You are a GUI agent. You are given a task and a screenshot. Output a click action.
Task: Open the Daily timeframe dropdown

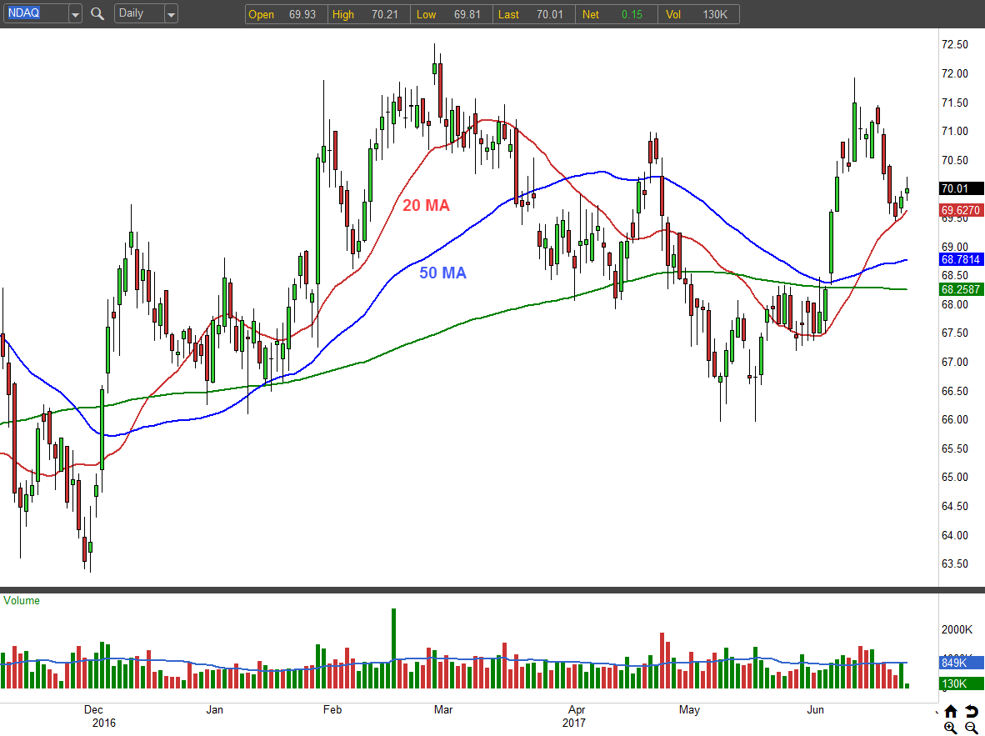(x=140, y=13)
